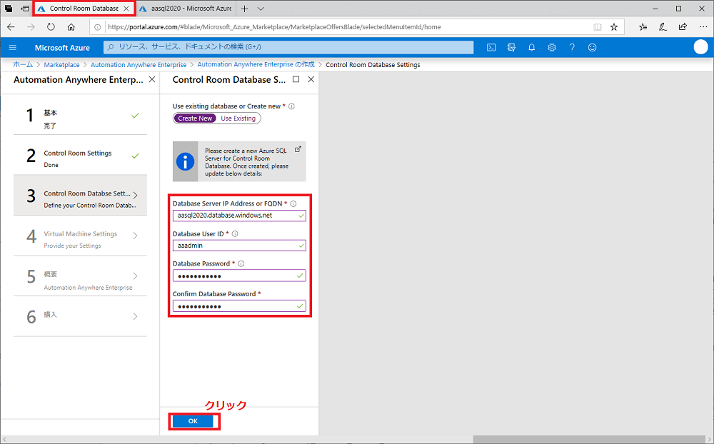
Task: Open Azure help question mark
Action: [572, 47]
